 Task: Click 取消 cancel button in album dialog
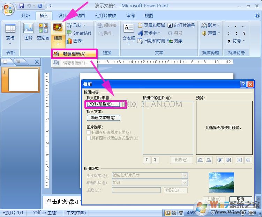pyautogui.click(x=241, y=199)
